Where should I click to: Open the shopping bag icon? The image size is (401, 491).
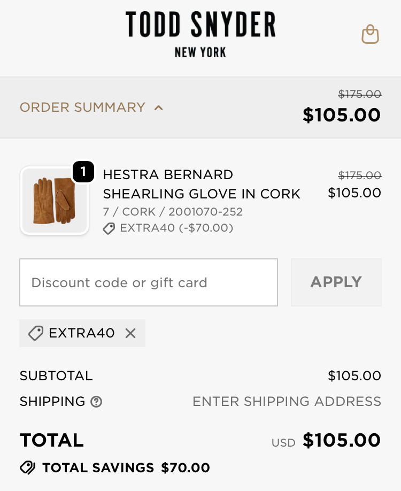click(x=370, y=35)
